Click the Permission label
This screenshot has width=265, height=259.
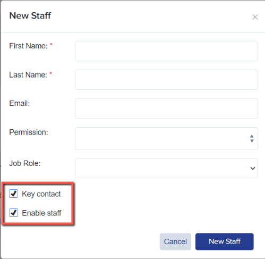click(x=29, y=132)
